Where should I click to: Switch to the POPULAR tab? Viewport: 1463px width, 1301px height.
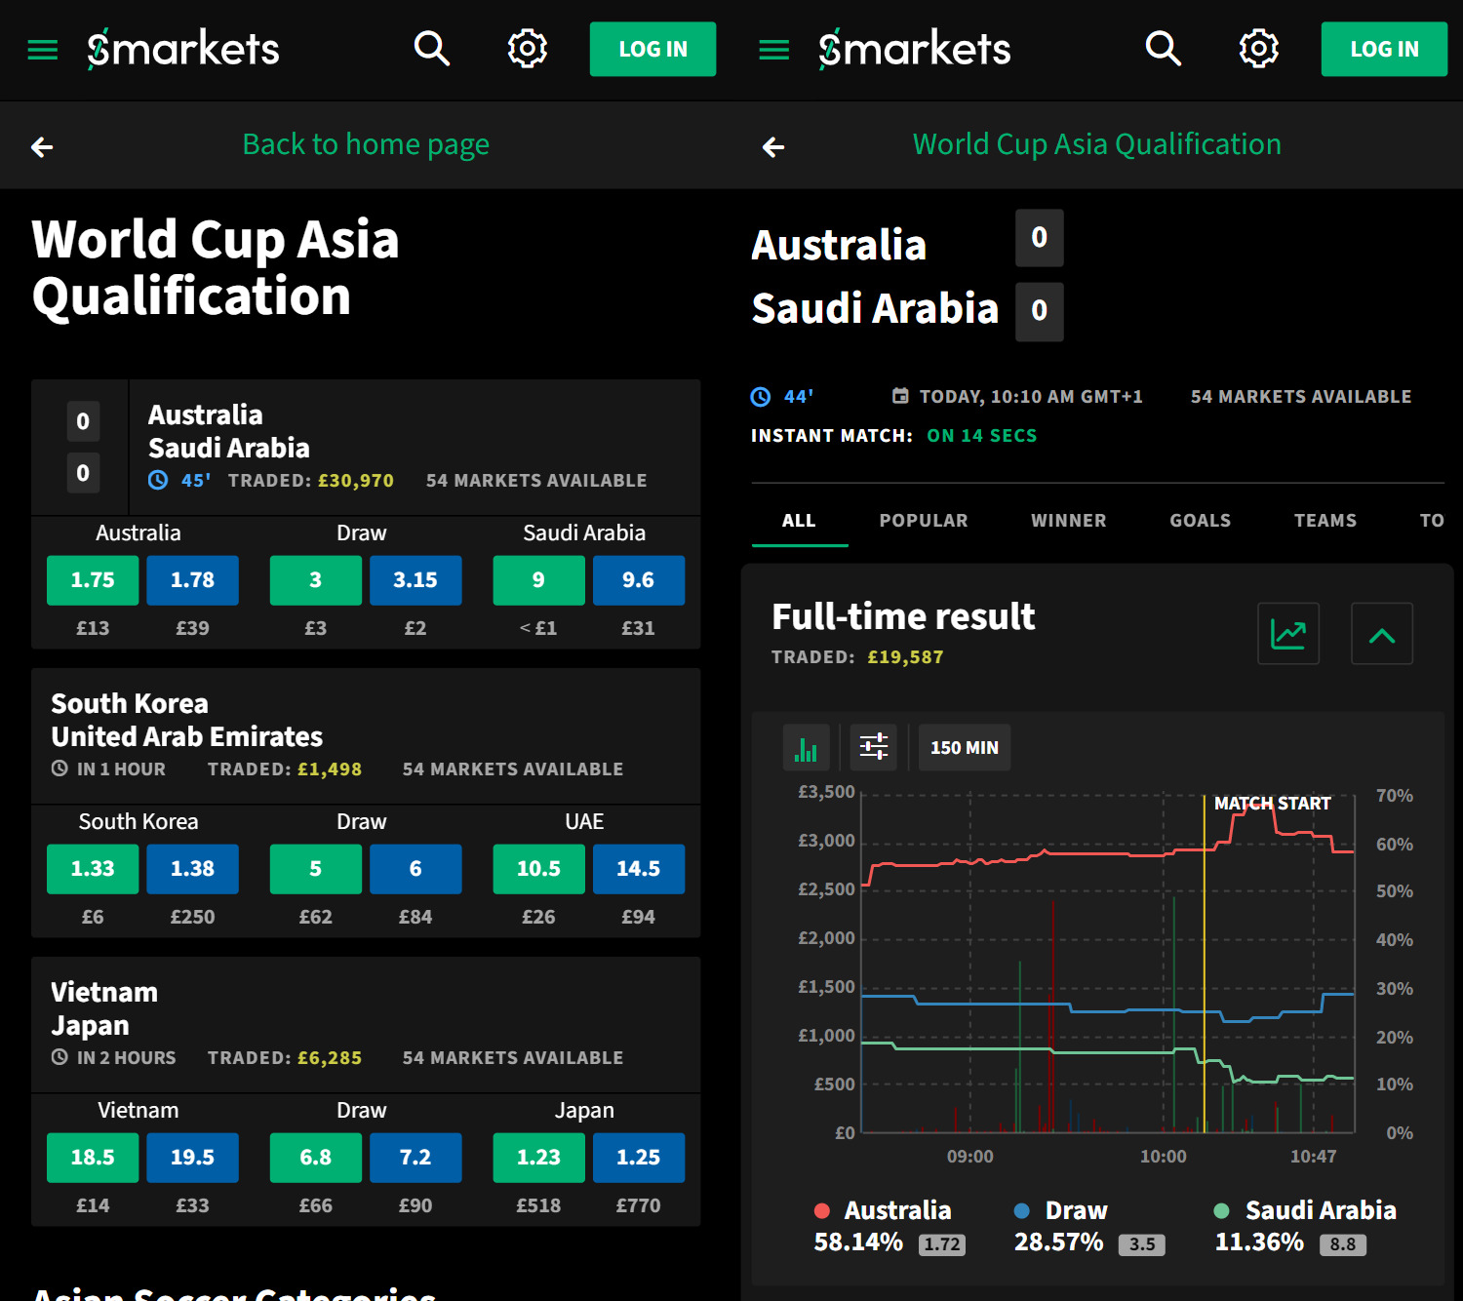(924, 521)
